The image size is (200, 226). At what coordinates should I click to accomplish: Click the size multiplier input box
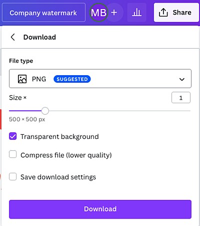[x=181, y=98]
